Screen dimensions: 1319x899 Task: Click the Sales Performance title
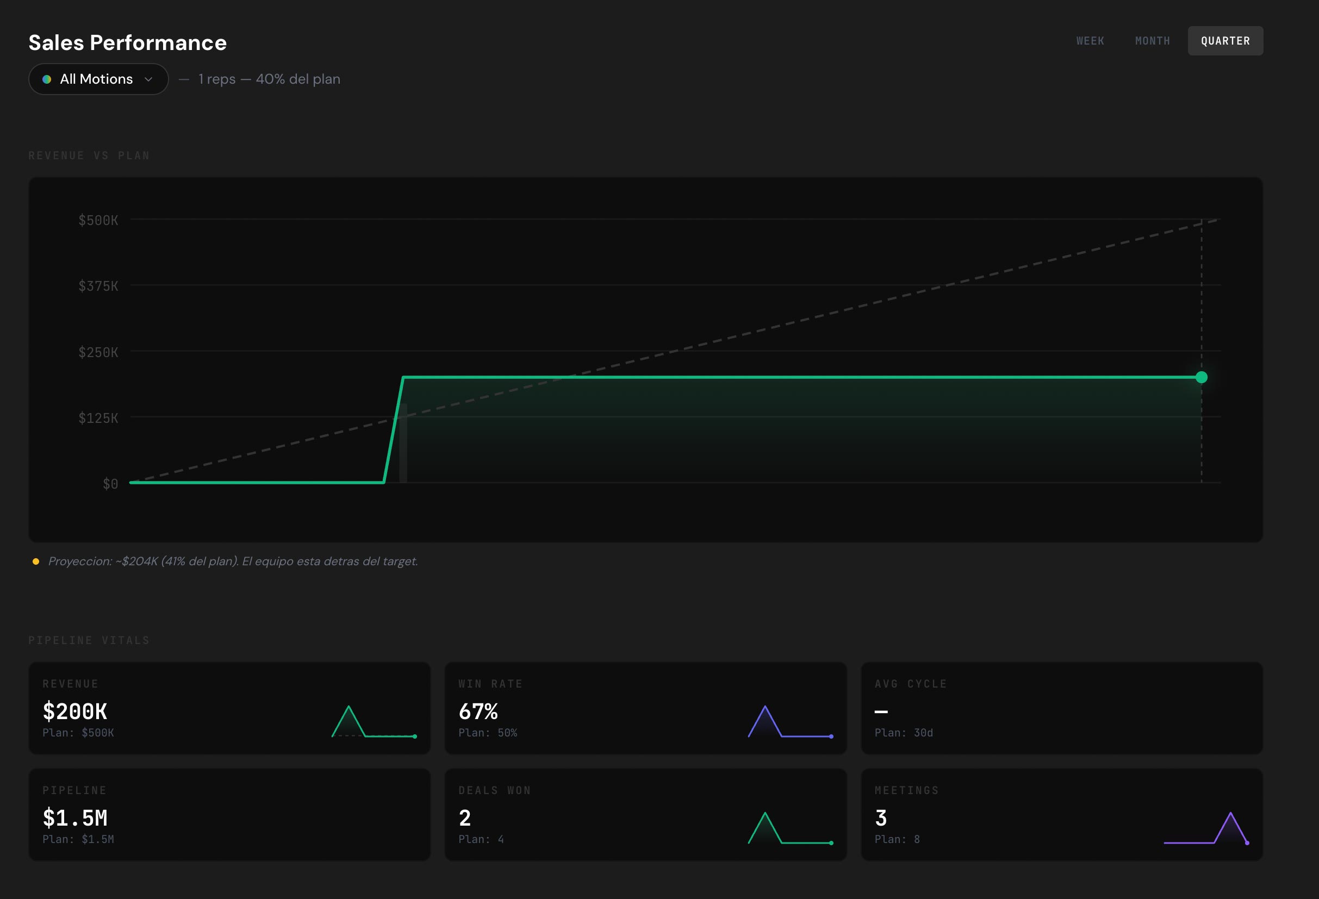(x=128, y=42)
